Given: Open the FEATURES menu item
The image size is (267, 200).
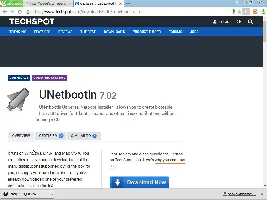Looking at the screenshot, I should point(42,32).
